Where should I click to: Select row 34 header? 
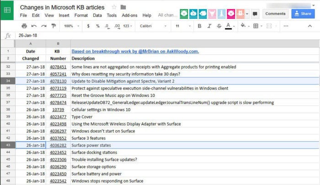pos(8,81)
